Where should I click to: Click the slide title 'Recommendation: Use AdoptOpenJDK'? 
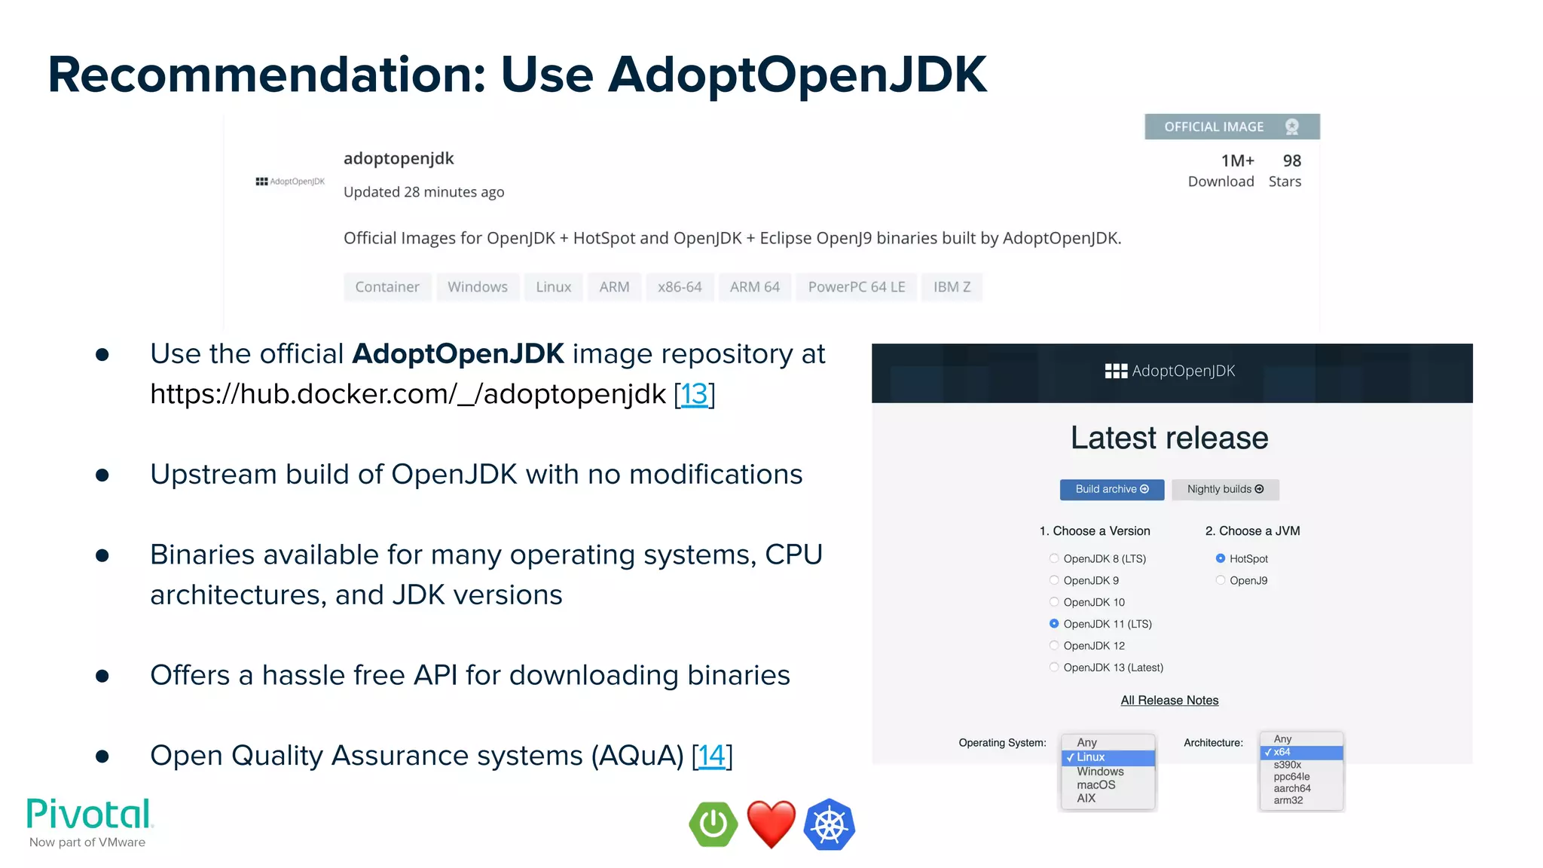(518, 75)
